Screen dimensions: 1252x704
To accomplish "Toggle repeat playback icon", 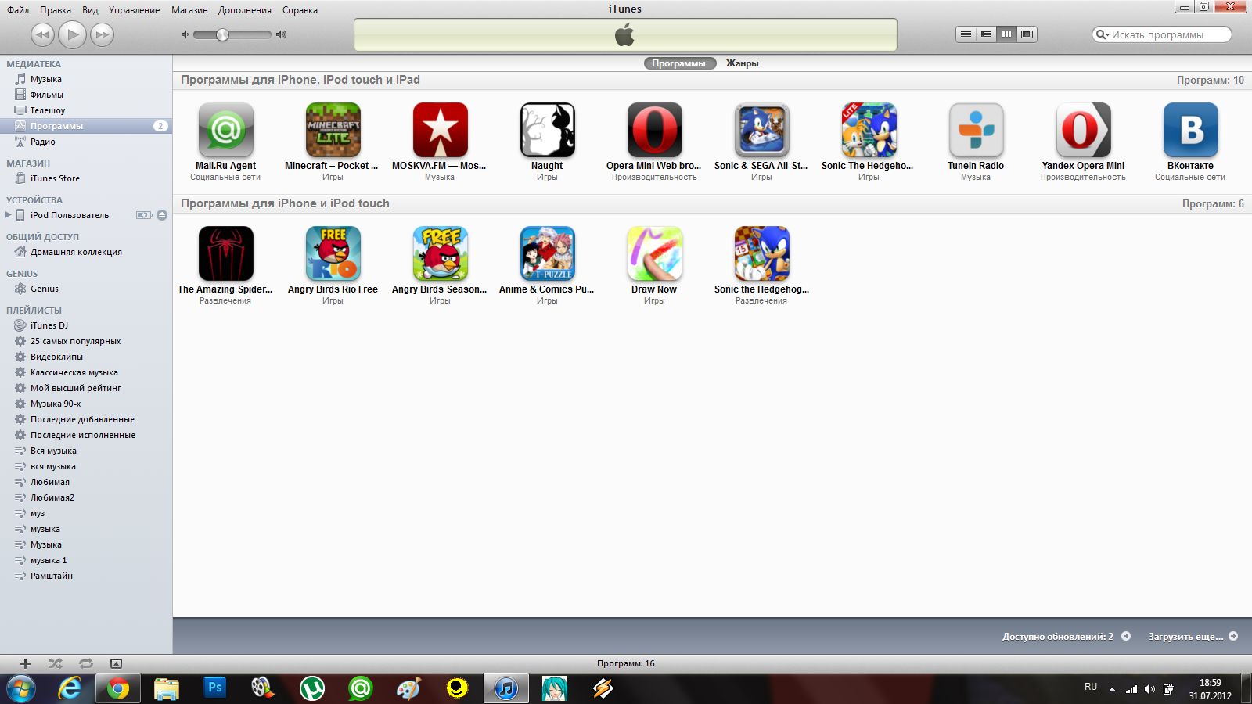I will pos(85,663).
